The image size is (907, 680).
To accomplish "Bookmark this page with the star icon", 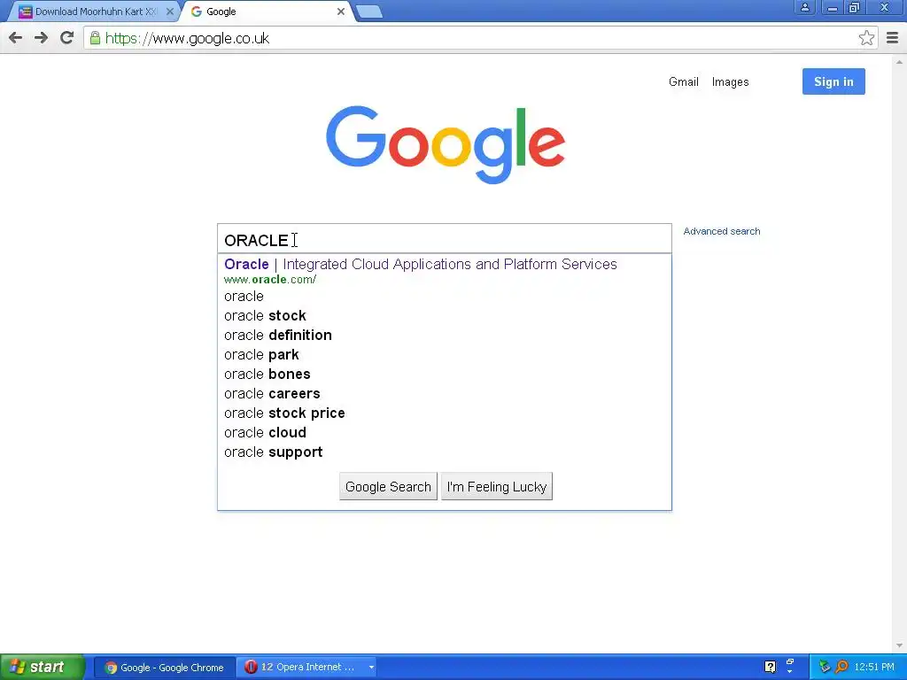I will (x=866, y=38).
